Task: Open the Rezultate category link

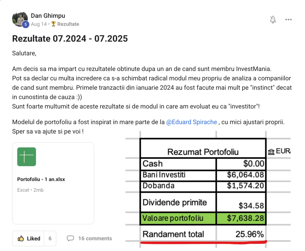Action: pyautogui.click(x=68, y=24)
